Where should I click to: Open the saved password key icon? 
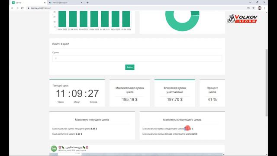[x=248, y=8]
